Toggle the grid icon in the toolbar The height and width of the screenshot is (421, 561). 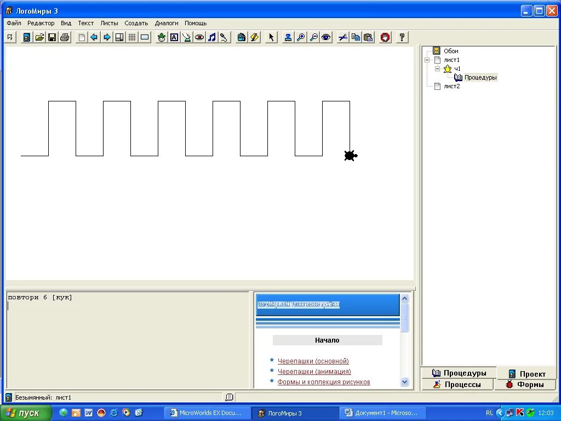pos(132,37)
